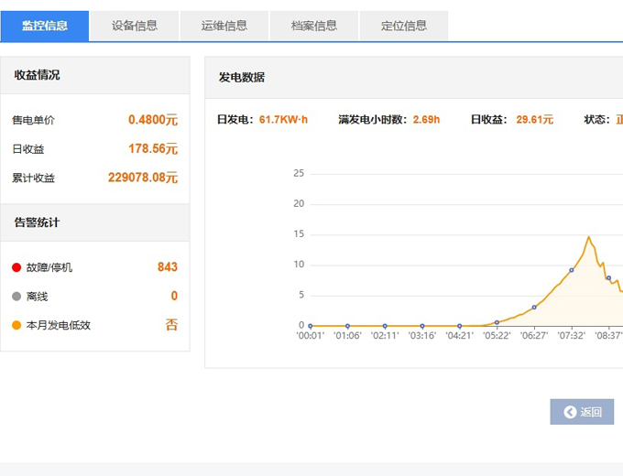Screen dimensions: 623x476
Task: Click the y-axis label 25
Action: click(x=299, y=174)
